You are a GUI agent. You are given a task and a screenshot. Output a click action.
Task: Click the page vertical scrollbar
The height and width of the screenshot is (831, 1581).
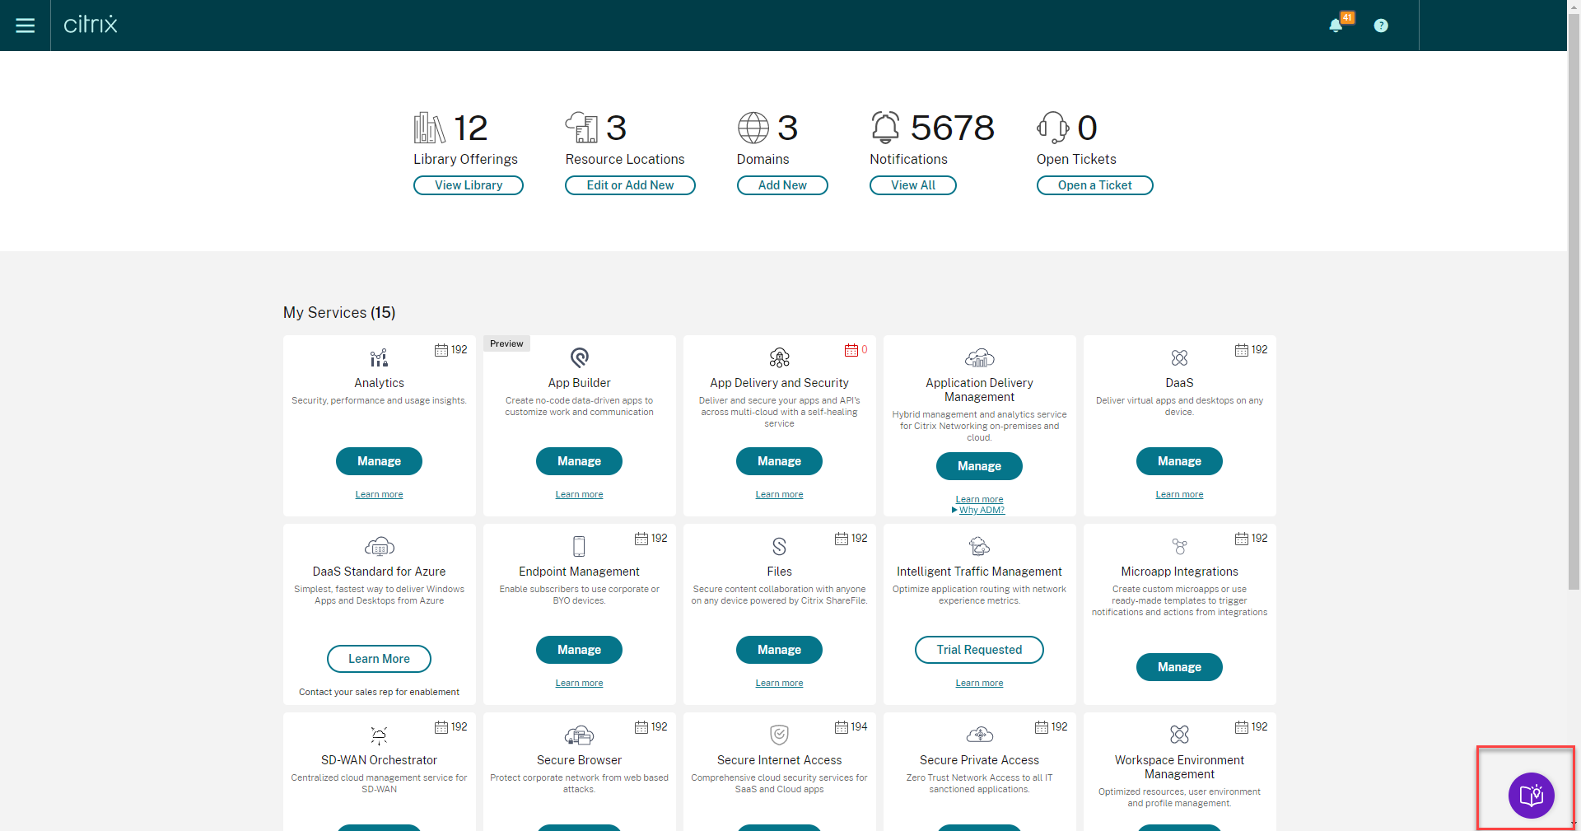1574,301
